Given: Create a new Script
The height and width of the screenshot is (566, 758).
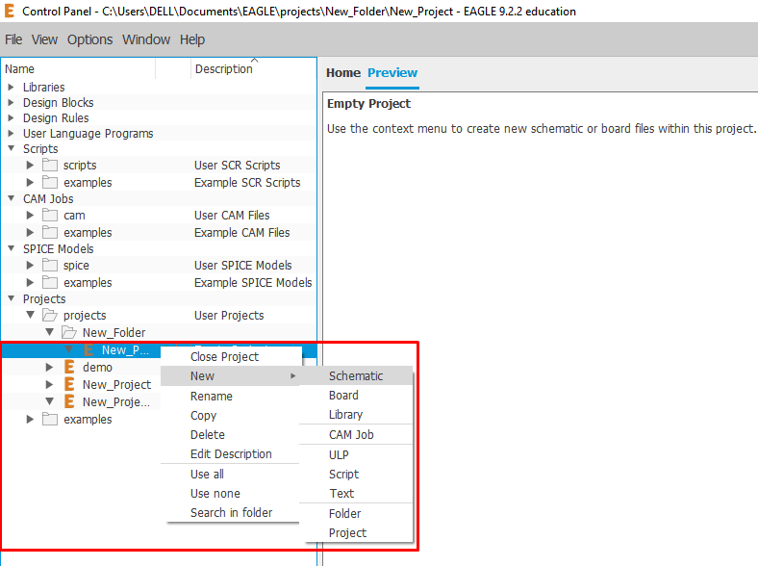Looking at the screenshot, I should [x=356, y=475].
